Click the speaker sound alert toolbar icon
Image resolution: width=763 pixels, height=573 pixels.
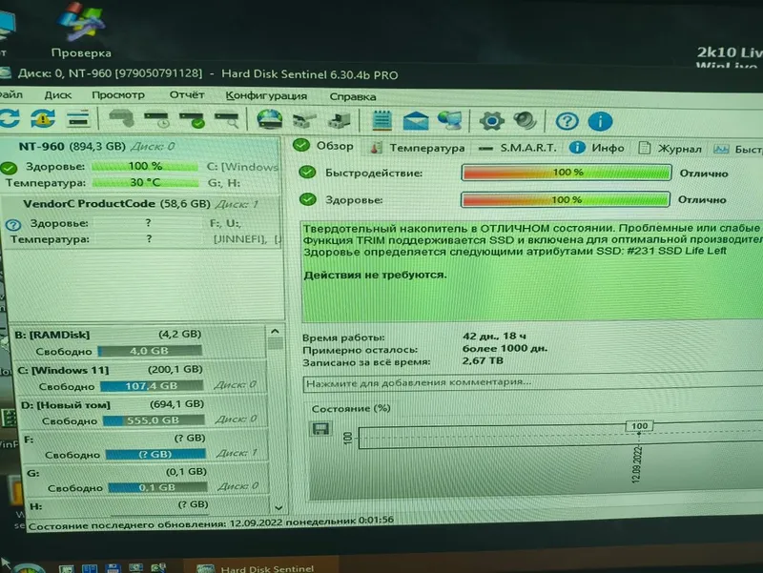(525, 121)
